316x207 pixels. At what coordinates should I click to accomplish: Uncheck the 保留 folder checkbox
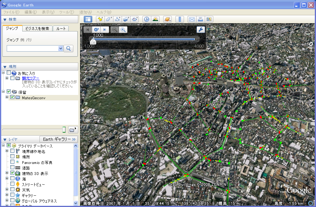pyautogui.click(x=9, y=92)
